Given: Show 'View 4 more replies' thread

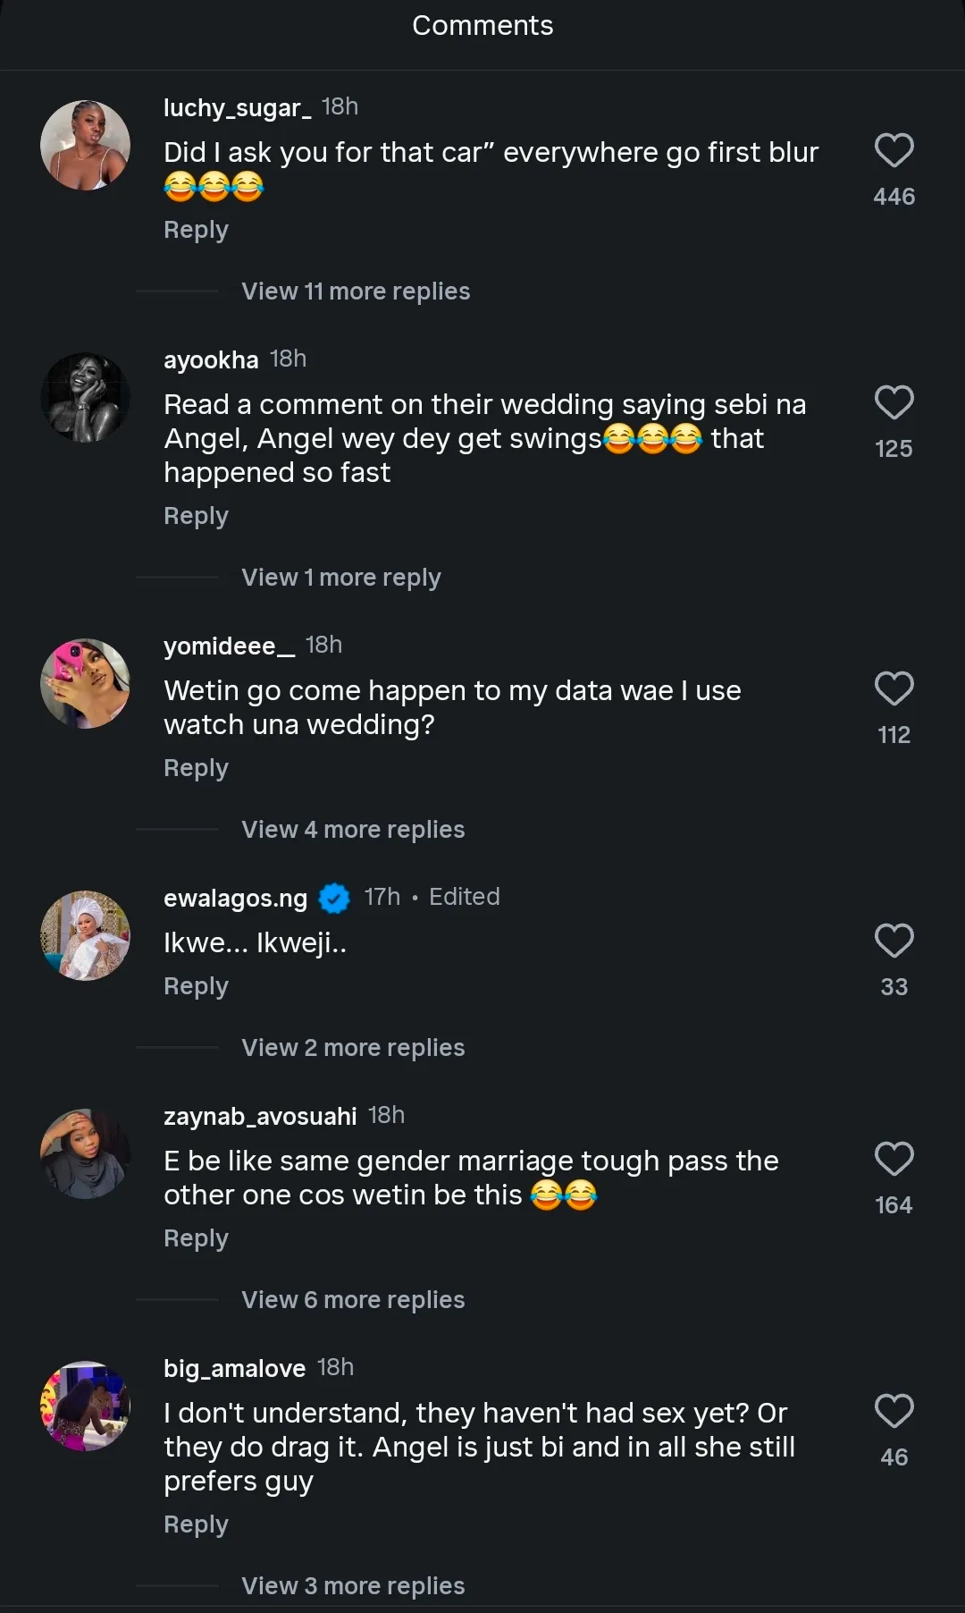Looking at the screenshot, I should tap(353, 830).
